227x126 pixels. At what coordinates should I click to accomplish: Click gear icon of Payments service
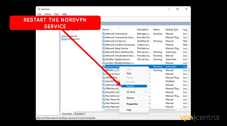(x=103, y=96)
